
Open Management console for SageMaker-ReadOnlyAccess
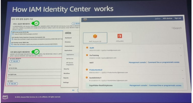click(x=138, y=85)
